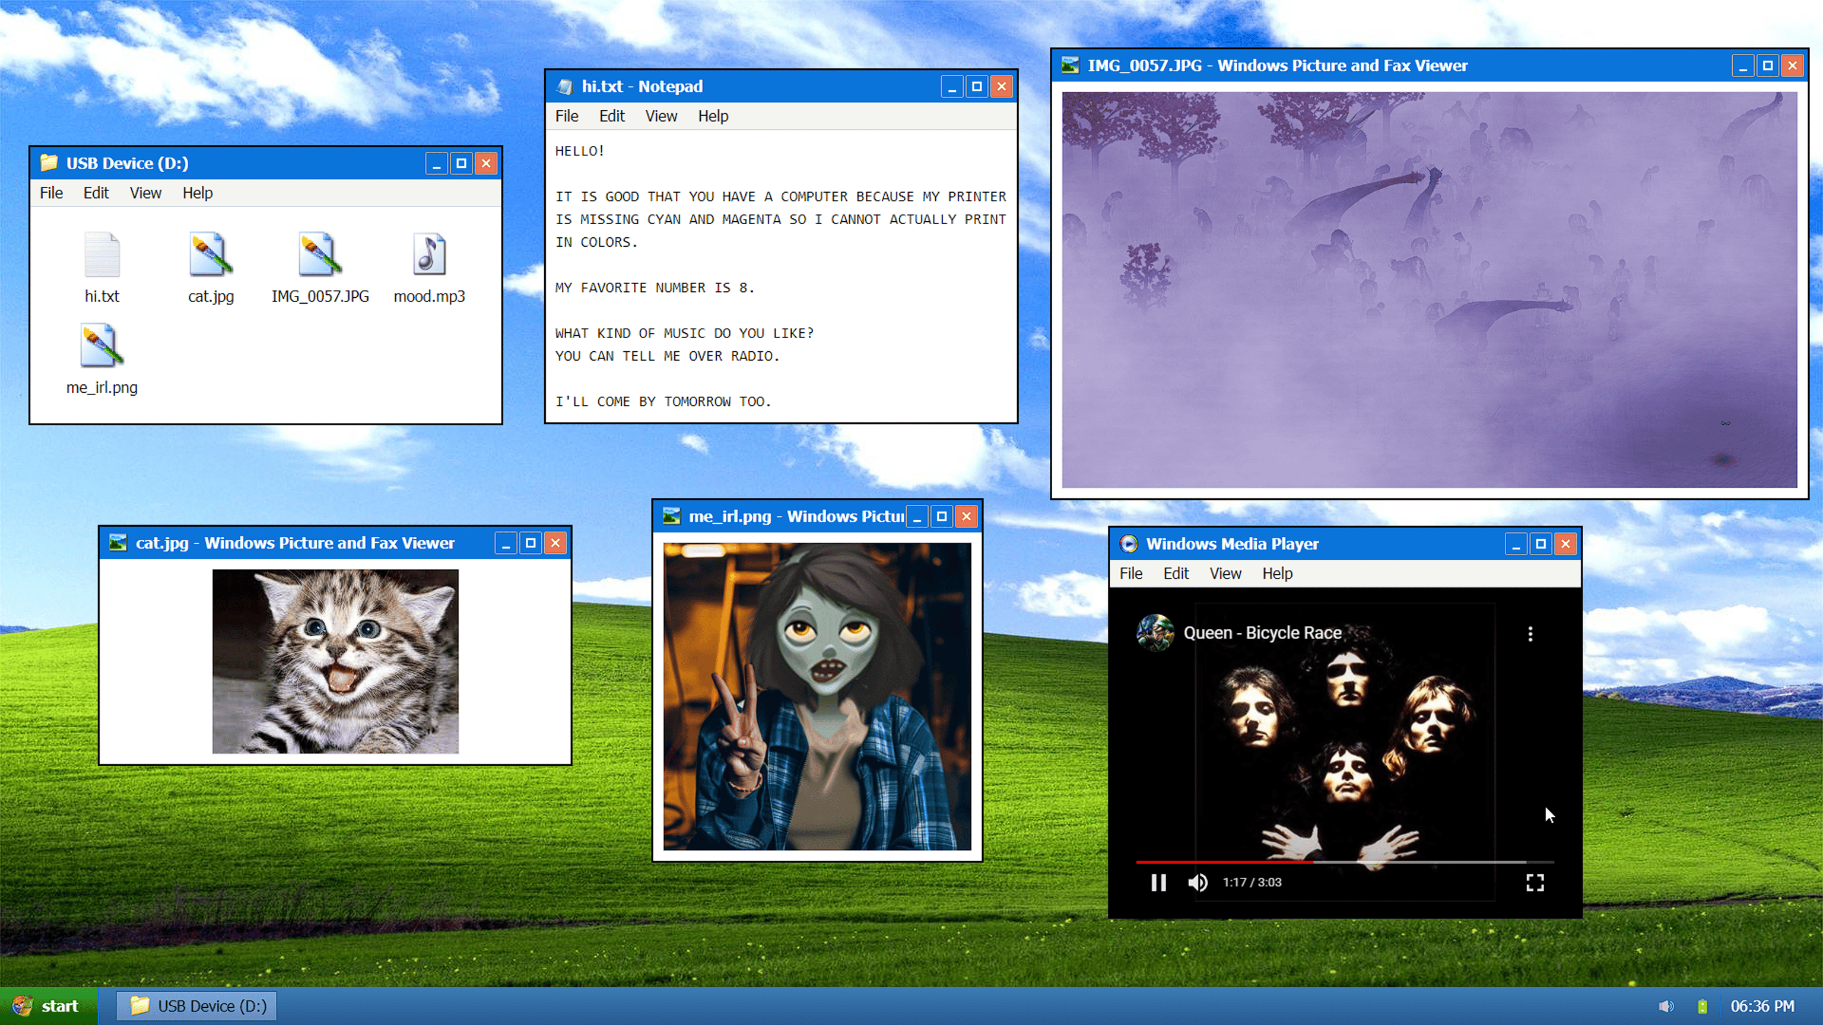Pause the Bicycle Race playback

coord(1158,882)
